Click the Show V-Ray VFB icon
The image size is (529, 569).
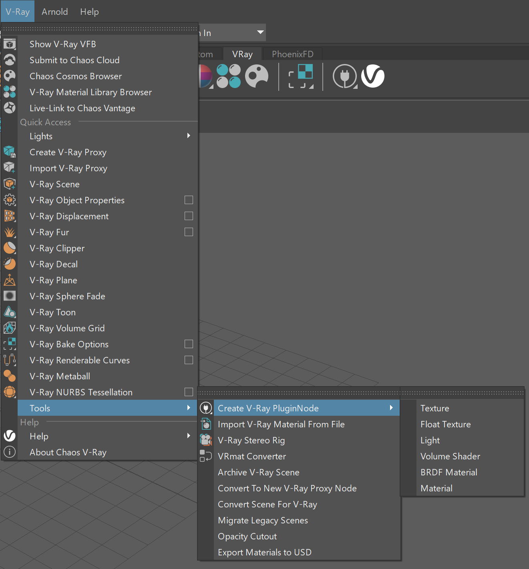10,44
